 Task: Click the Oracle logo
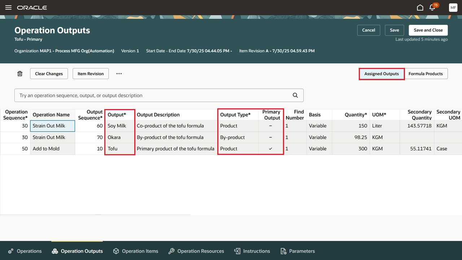click(32, 8)
